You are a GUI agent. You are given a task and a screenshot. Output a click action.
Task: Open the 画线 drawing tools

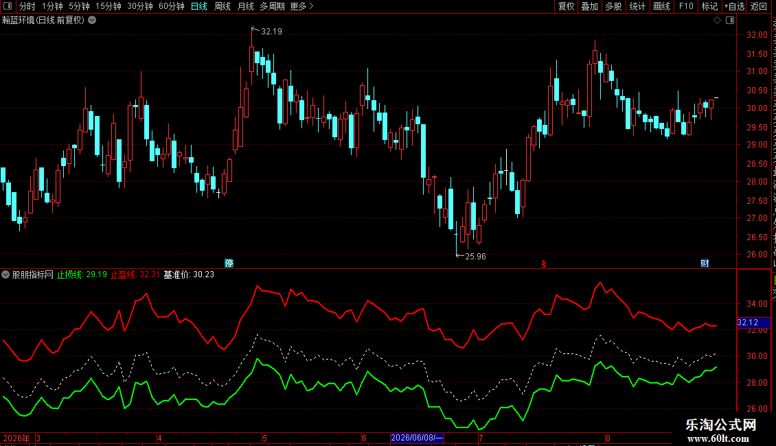[x=662, y=6]
